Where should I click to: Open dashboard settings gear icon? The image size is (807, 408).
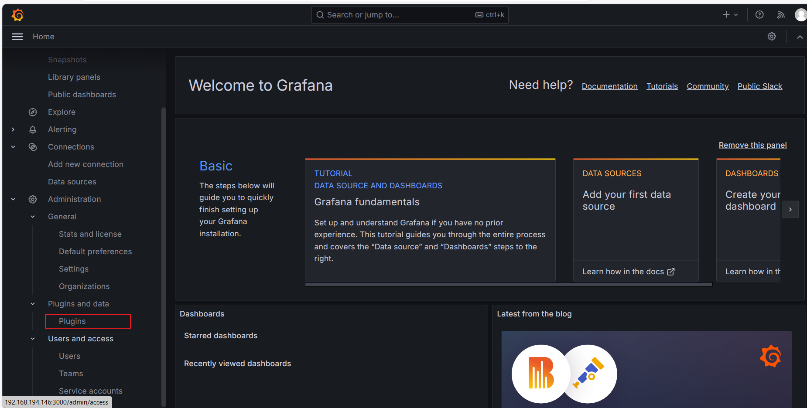[x=772, y=37]
